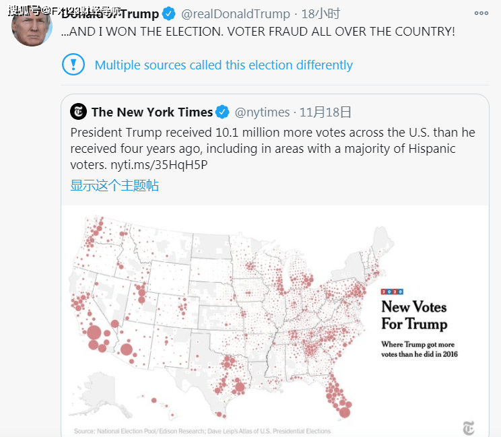The height and width of the screenshot is (437, 501).
Task: Click 'The New York Times' account name
Action: [152, 112]
